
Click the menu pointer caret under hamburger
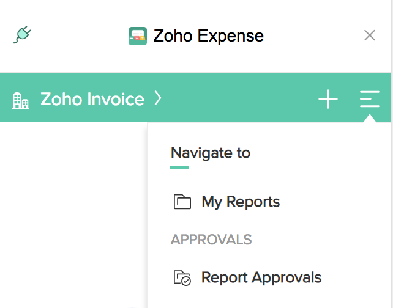coord(370,119)
